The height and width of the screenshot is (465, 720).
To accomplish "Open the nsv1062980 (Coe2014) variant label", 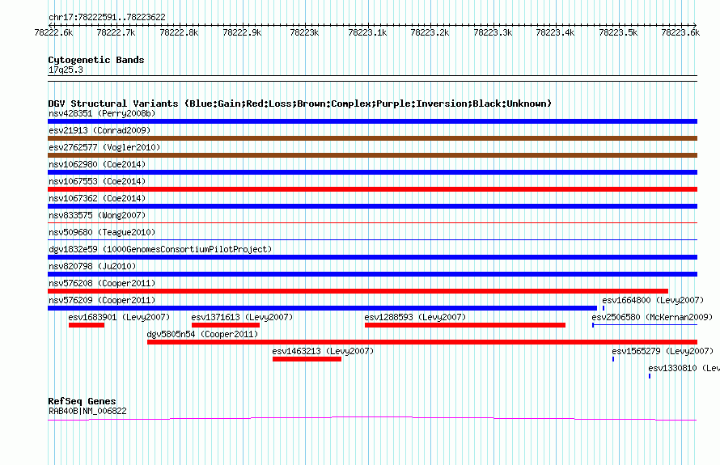I will 97,164.
